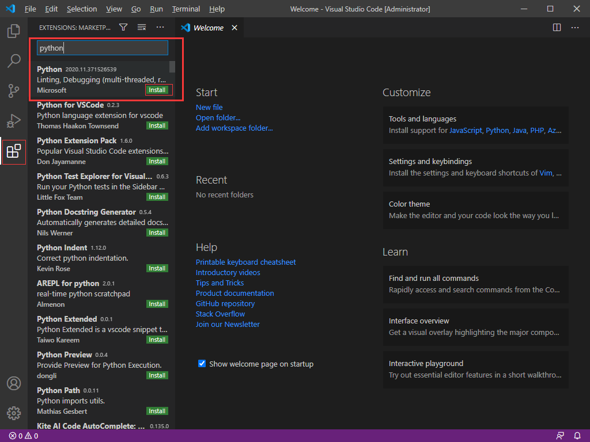The image size is (590, 442).
Task: Open the Interactive playground card
Action: (x=475, y=369)
